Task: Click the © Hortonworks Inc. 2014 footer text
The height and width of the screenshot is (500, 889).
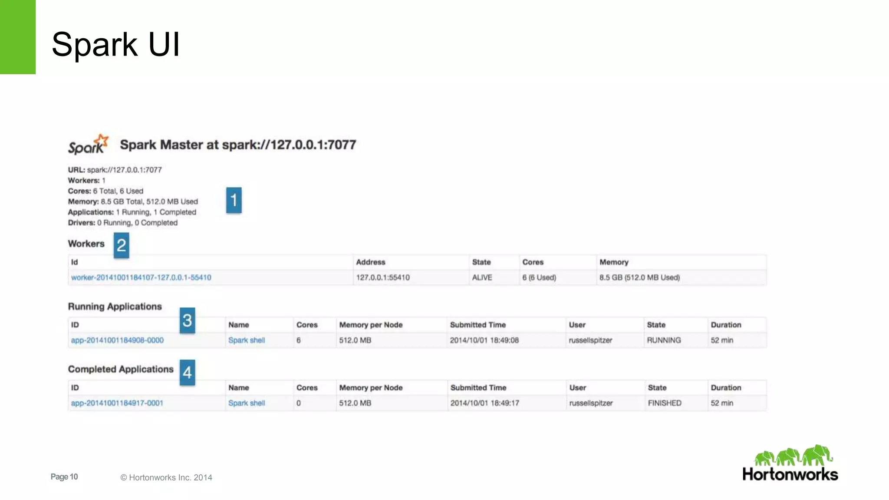Action: (166, 477)
